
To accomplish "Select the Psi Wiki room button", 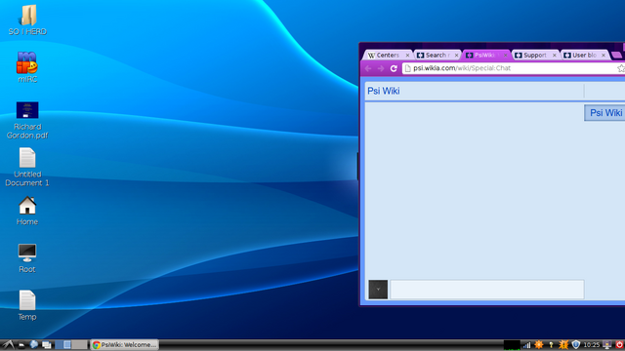I will click(604, 113).
